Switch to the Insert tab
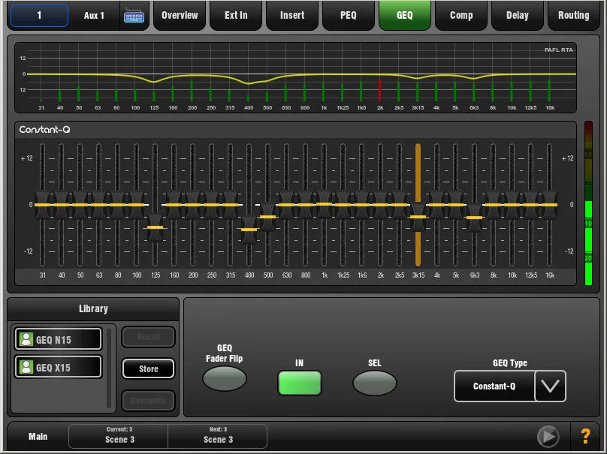 point(292,16)
